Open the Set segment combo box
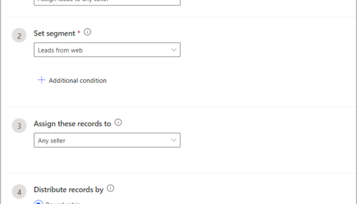The width and height of the screenshot is (357, 204). [x=107, y=50]
